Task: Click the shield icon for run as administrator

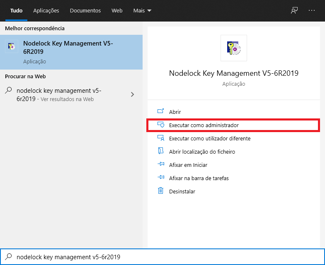Action: pyautogui.click(x=161, y=125)
